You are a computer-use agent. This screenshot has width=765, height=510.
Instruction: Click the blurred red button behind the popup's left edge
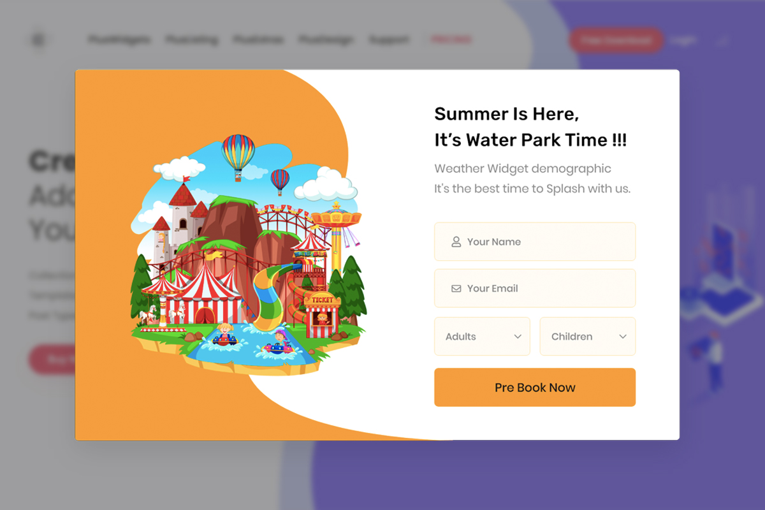coord(52,360)
